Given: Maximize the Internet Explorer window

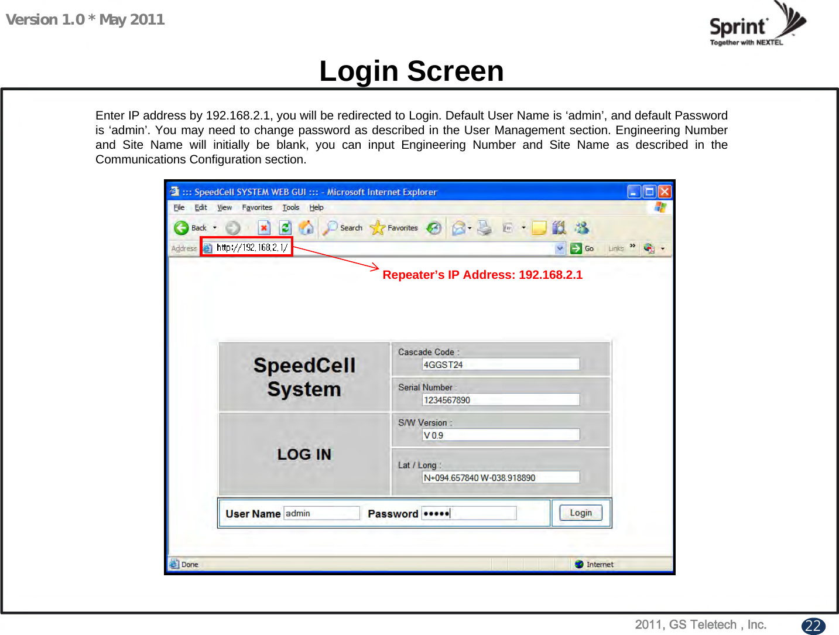Looking at the screenshot, I should (649, 192).
